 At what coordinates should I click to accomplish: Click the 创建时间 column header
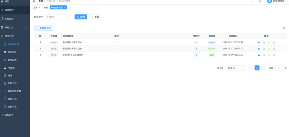pyautogui.click(x=233, y=36)
